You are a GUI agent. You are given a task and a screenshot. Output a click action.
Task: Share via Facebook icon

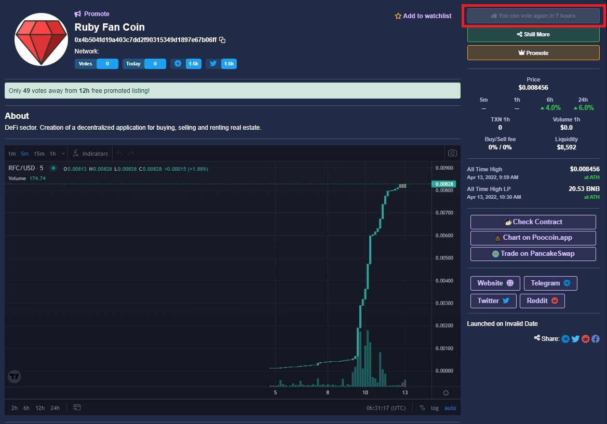coord(596,339)
